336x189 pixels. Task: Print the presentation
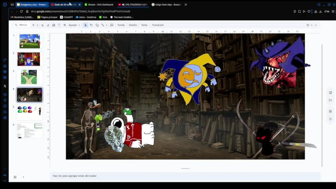click(x=54, y=25)
